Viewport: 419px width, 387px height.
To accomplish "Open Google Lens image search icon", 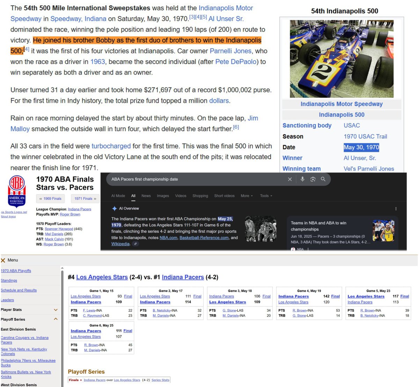I will 313,179.
